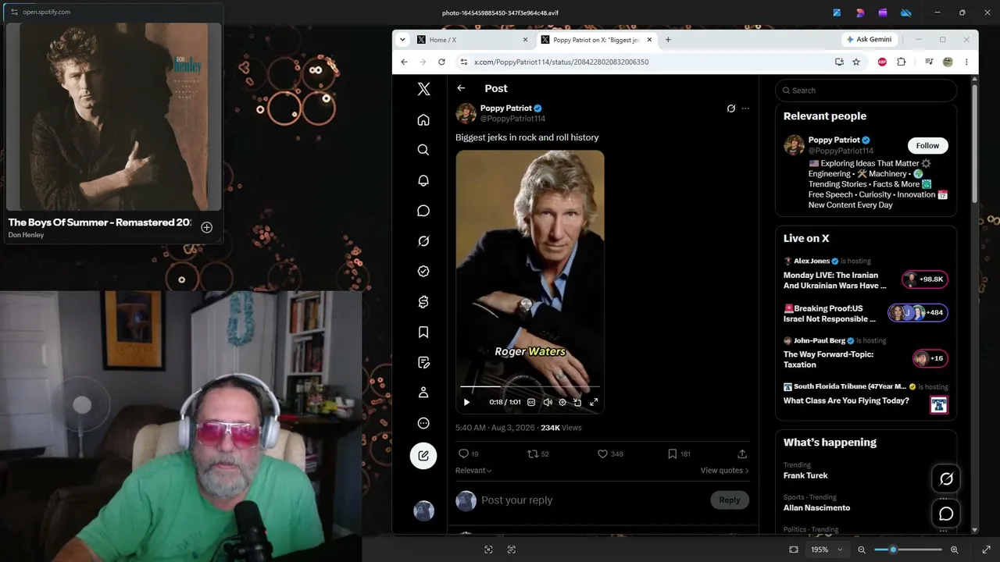The image size is (1000, 562).
Task: Click the compose Post button
Action: (423, 456)
